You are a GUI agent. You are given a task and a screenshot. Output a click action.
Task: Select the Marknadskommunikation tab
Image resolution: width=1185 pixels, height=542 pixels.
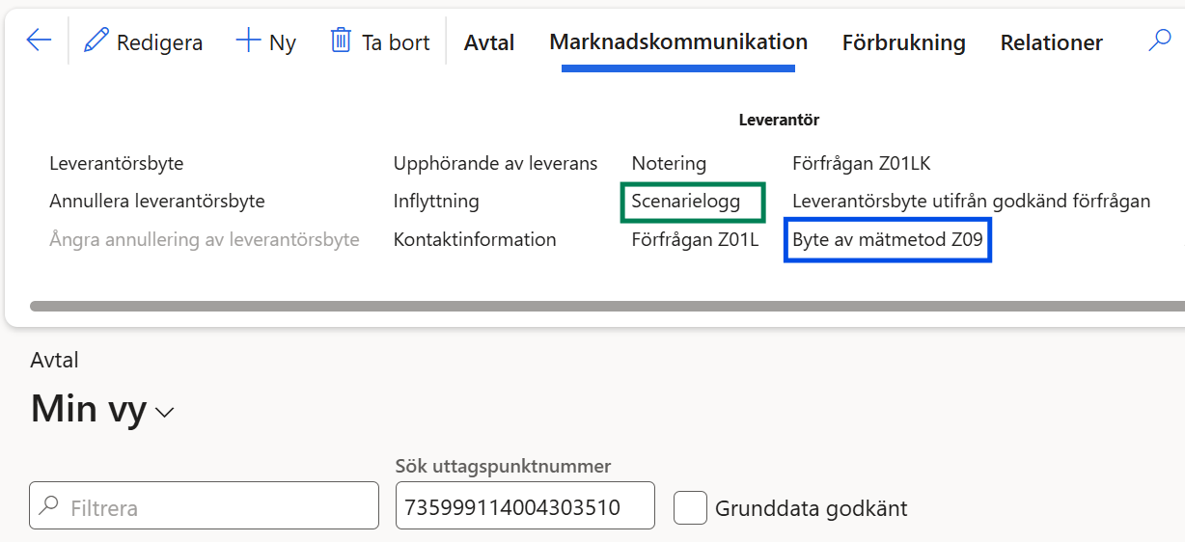(678, 41)
